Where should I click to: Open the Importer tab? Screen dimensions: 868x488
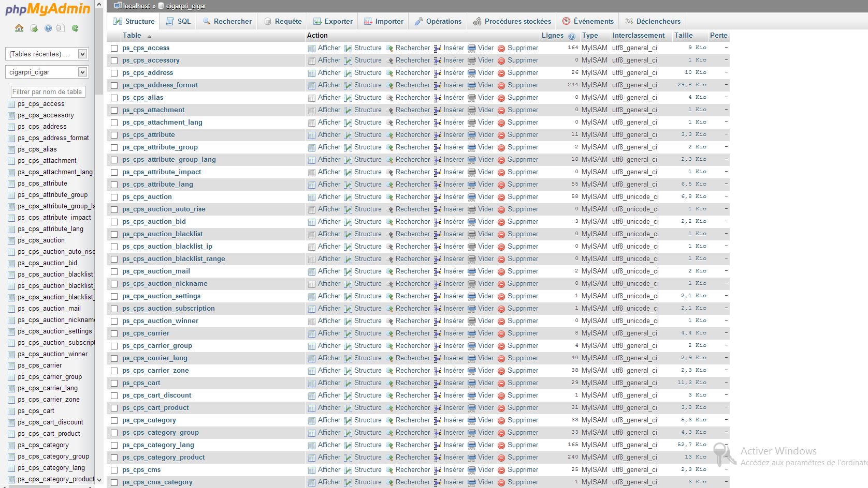click(383, 21)
